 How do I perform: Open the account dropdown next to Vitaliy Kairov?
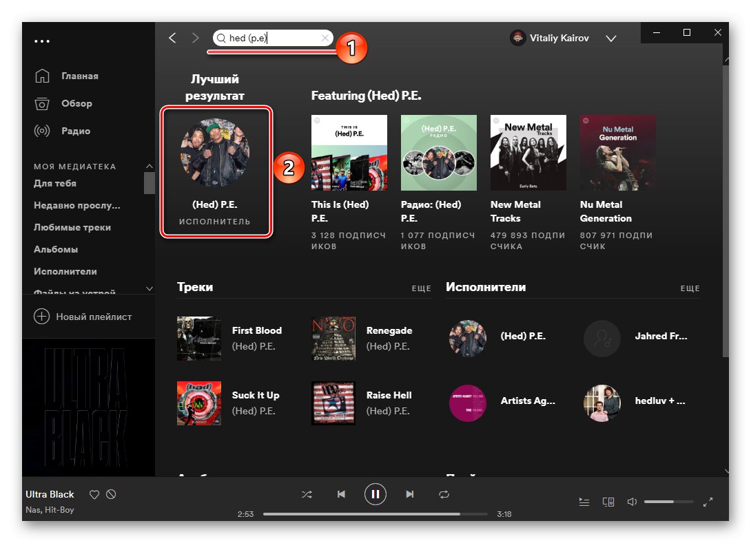[611, 39]
